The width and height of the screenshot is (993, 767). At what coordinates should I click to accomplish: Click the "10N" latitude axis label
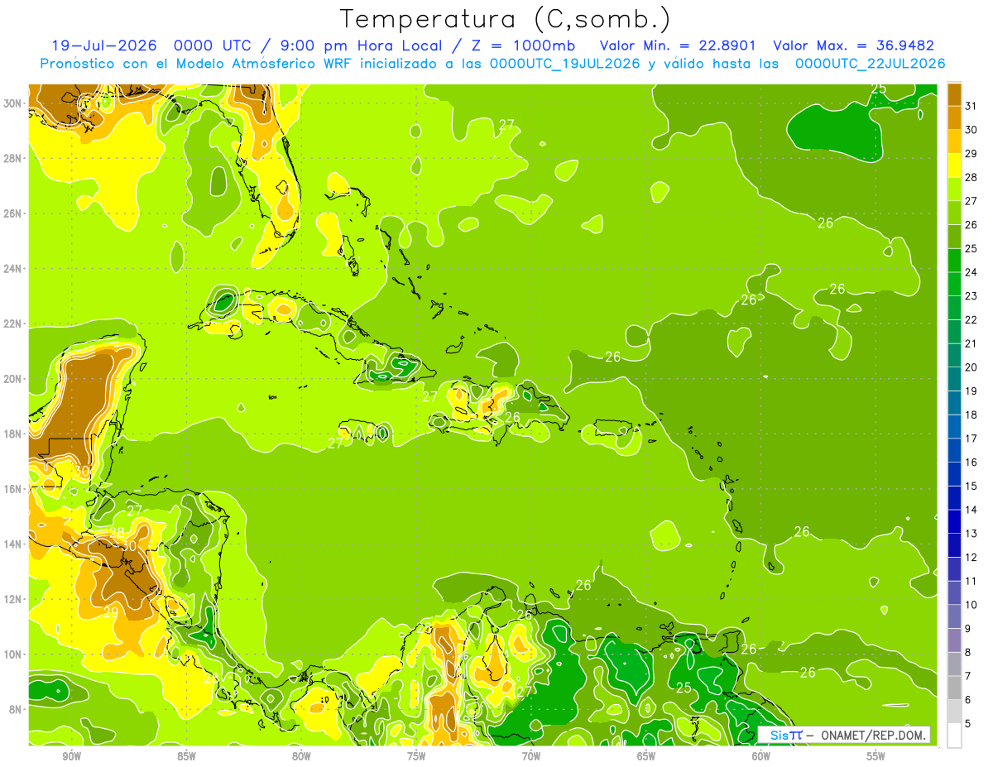[13, 654]
